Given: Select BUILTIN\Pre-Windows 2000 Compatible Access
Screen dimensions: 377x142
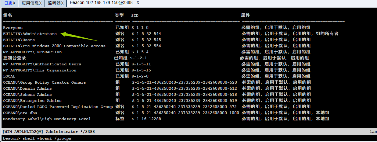Looking at the screenshot, I should [54, 46].
